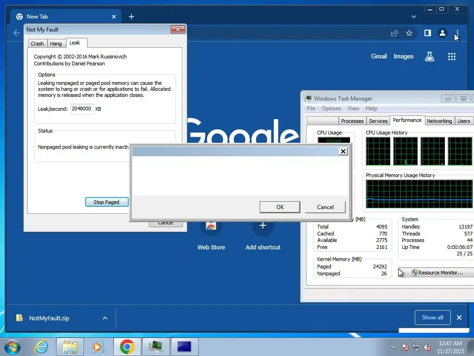Open Task Manager View menu
The height and width of the screenshot is (356, 474).
tap(353, 108)
